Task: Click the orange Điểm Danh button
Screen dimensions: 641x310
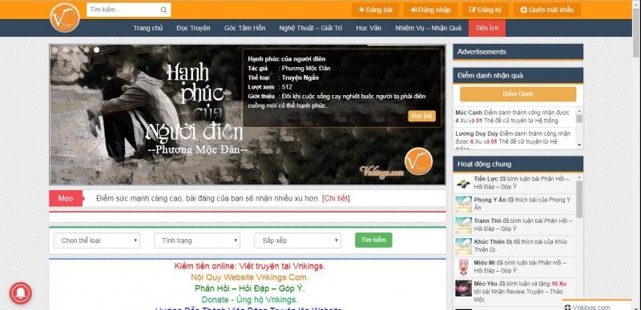Action: (518, 93)
